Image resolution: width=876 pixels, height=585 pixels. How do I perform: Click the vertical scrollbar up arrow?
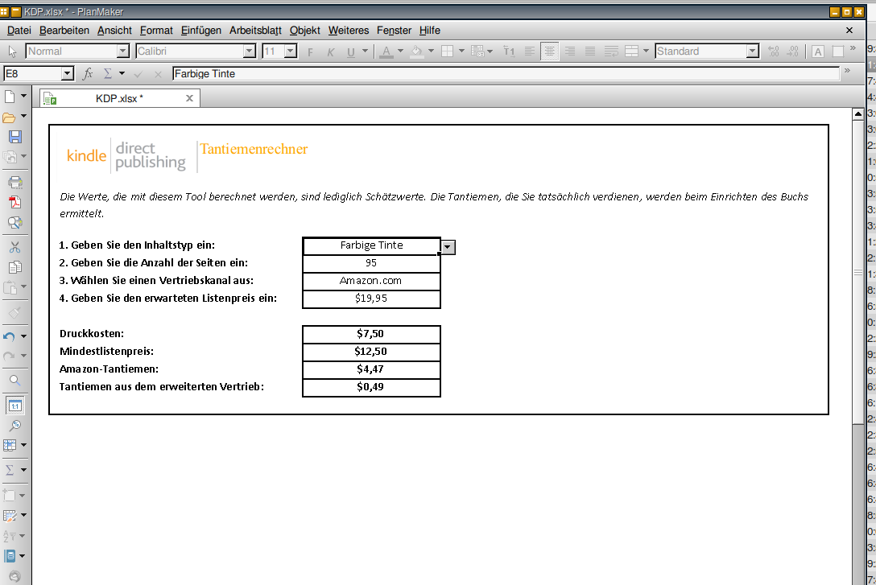(858, 114)
